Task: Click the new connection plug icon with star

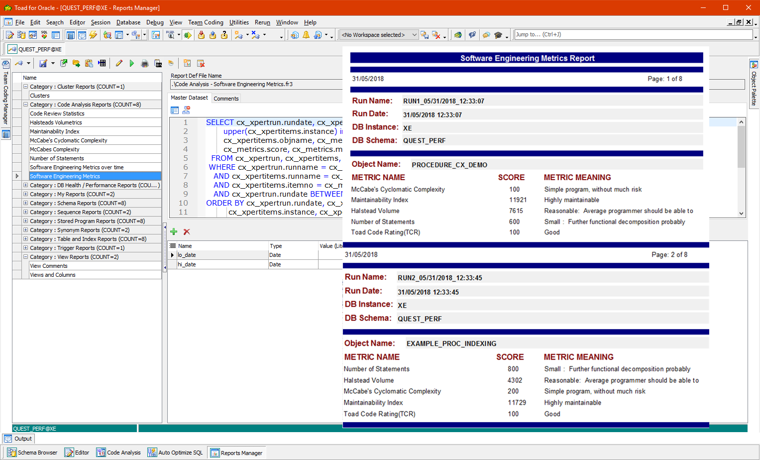Action: 239,35
